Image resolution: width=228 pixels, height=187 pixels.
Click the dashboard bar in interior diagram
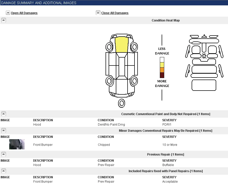(x=204, y=41)
